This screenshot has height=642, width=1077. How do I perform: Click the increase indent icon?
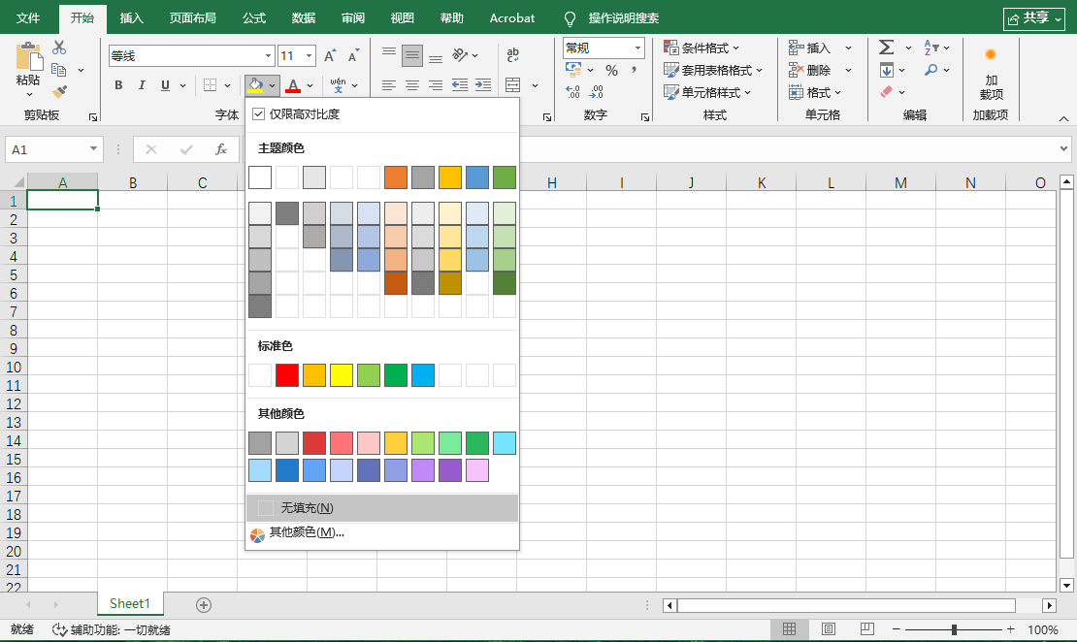click(483, 85)
